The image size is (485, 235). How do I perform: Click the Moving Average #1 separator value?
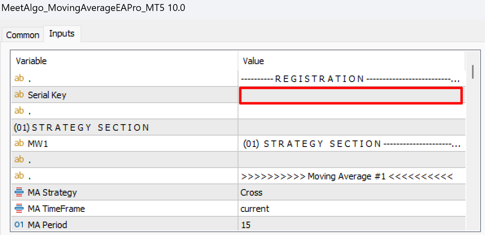click(352, 176)
